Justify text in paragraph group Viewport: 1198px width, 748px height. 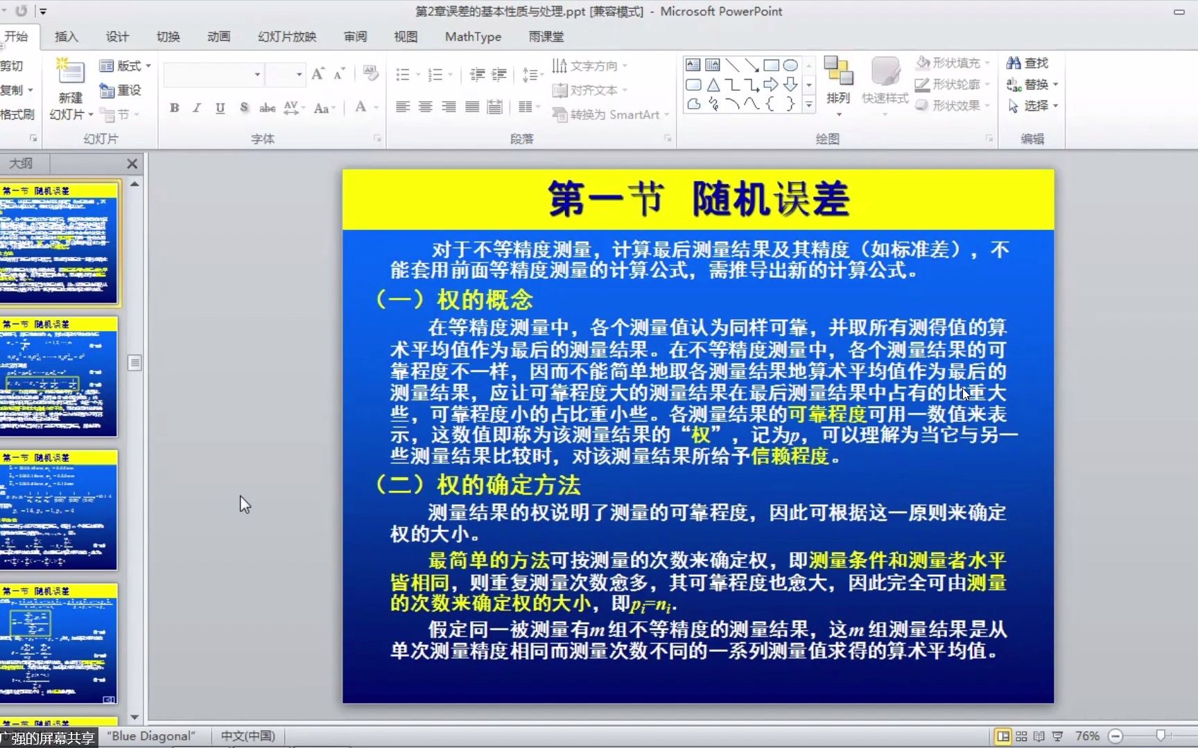click(472, 107)
